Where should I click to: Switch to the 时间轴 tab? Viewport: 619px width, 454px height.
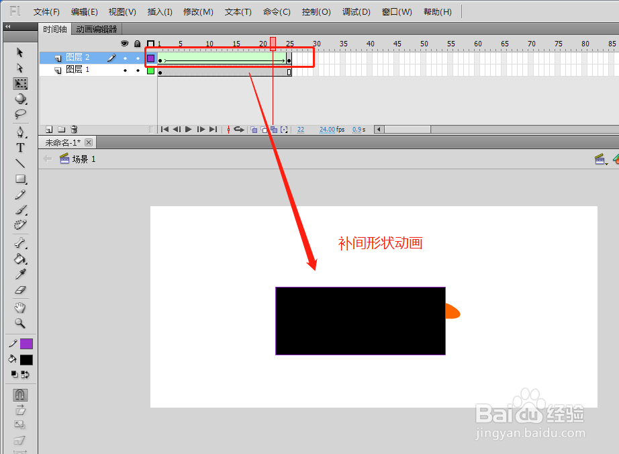55,29
